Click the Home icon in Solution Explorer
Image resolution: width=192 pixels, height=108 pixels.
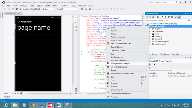(x=153, y=17)
